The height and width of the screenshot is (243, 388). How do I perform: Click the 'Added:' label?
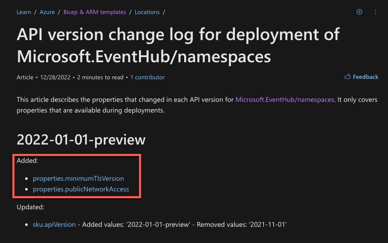pyautogui.click(x=27, y=161)
